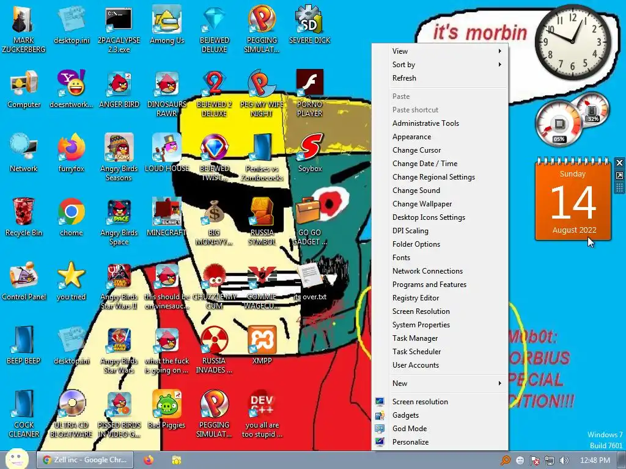Select the GO GO GADGET briefcase icon
This screenshot has height=469, width=626.
coord(310,221)
